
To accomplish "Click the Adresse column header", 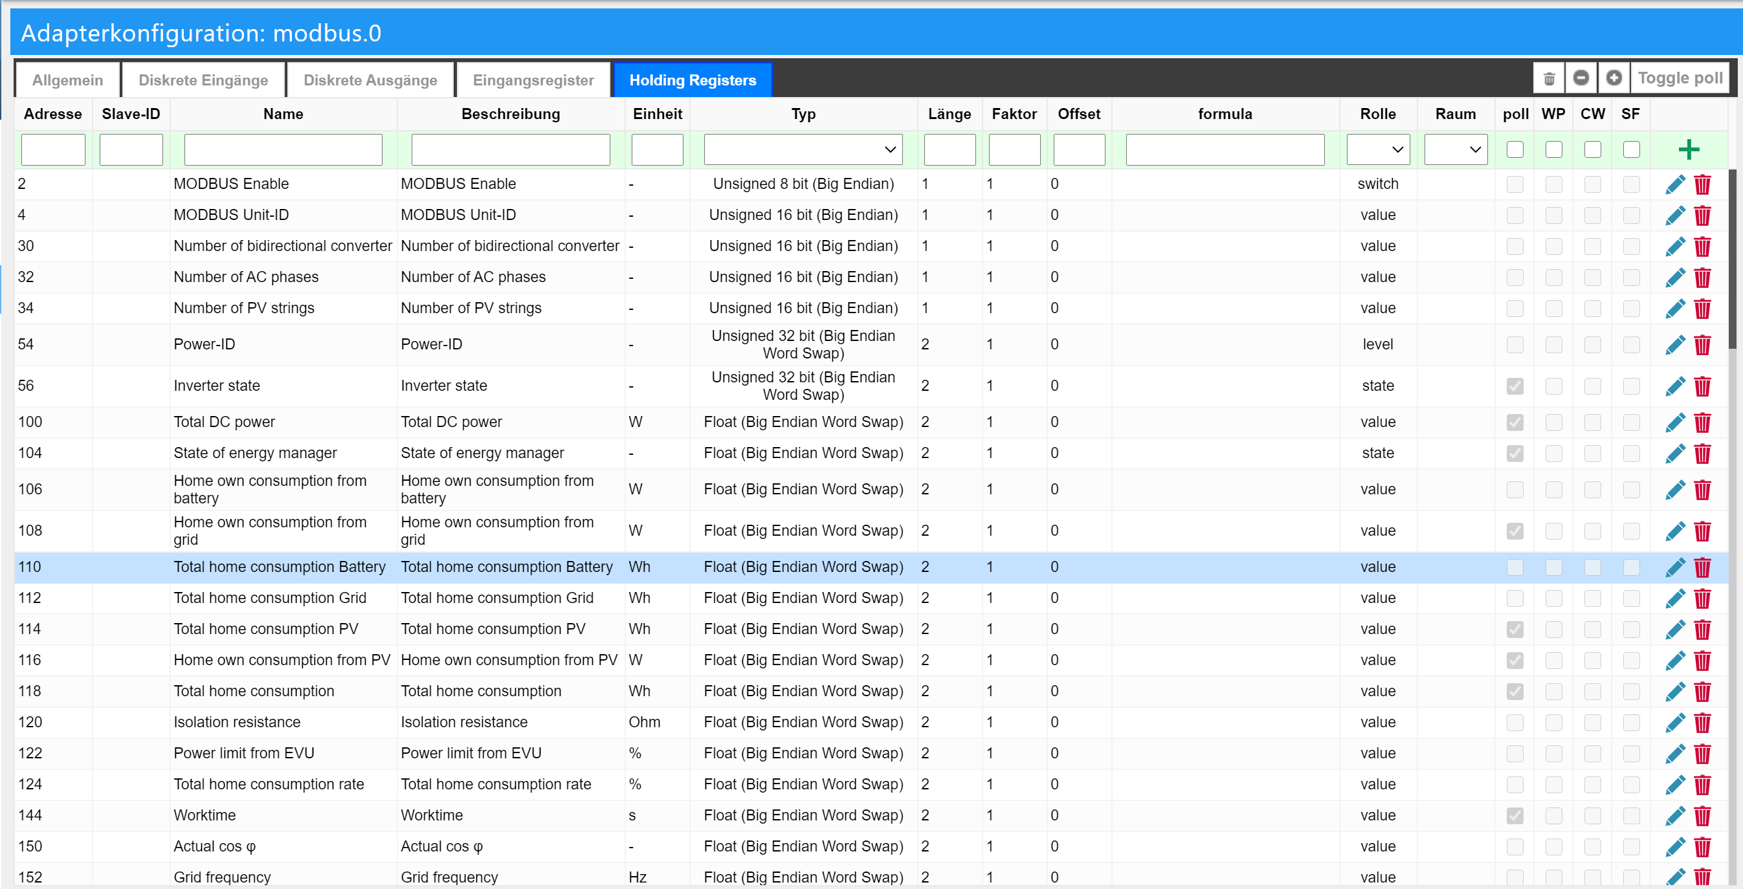I will pyautogui.click(x=53, y=114).
